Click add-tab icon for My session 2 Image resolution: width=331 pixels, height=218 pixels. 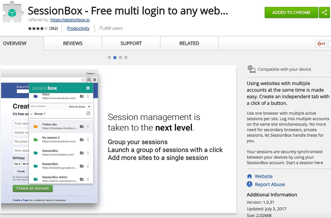coord(82,140)
